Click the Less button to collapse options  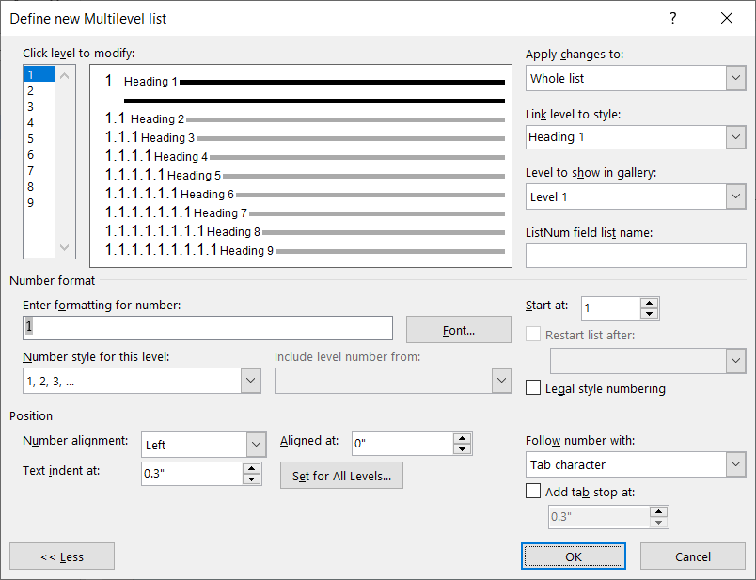62,556
